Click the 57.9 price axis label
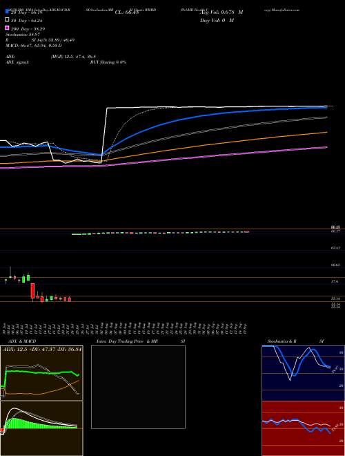Screen dimensions: 345x456 click(335, 282)
